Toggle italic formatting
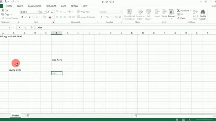The width and height of the screenshot is (216, 121). [x=26, y=17]
